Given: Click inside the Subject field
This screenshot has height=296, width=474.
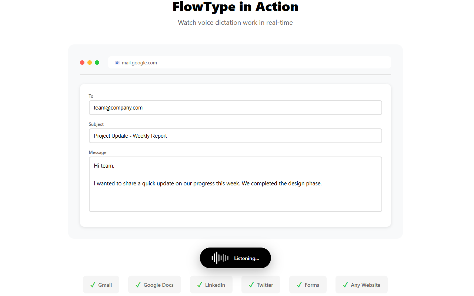Looking at the screenshot, I should click(x=236, y=136).
